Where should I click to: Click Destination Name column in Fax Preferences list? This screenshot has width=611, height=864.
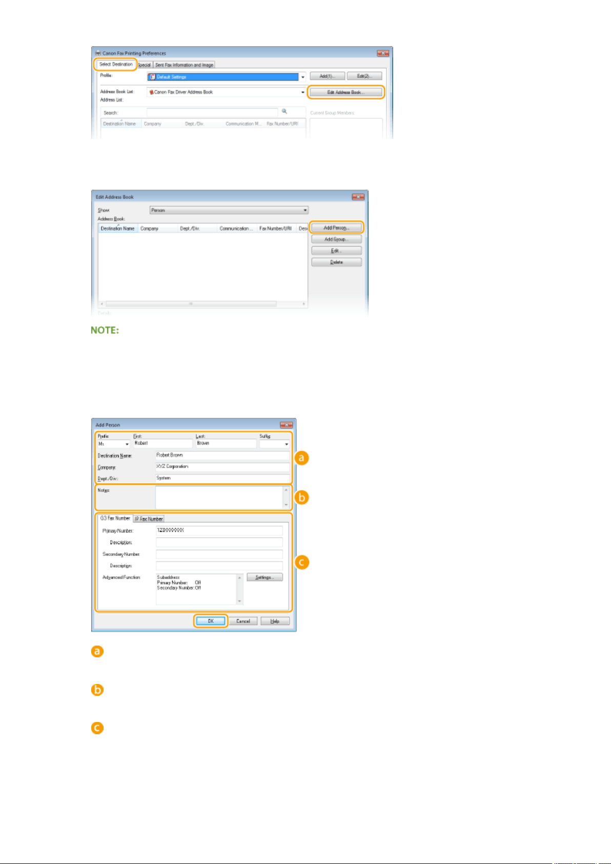point(120,124)
